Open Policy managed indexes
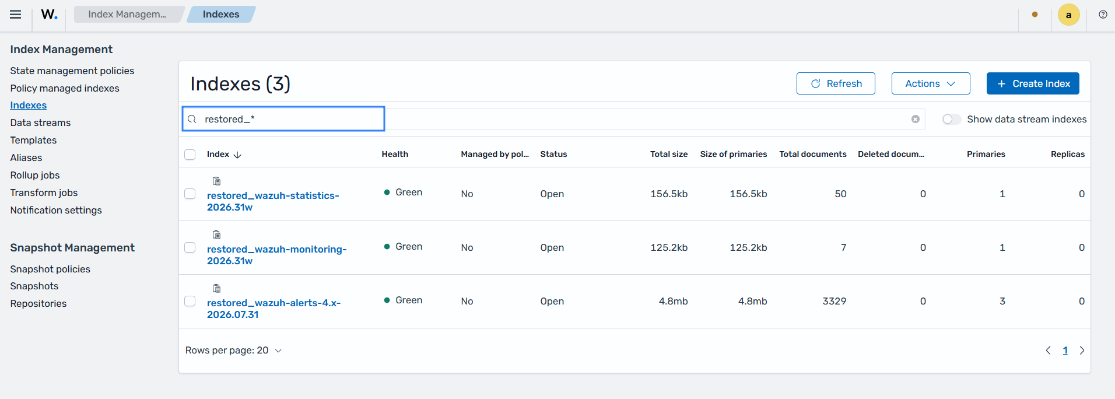This screenshot has width=1115, height=399. (65, 88)
